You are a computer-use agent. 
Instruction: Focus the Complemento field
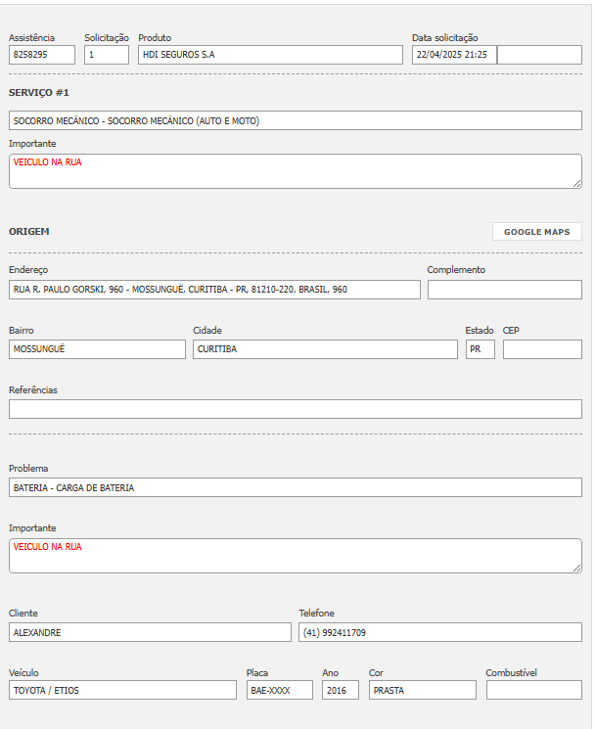(x=504, y=290)
